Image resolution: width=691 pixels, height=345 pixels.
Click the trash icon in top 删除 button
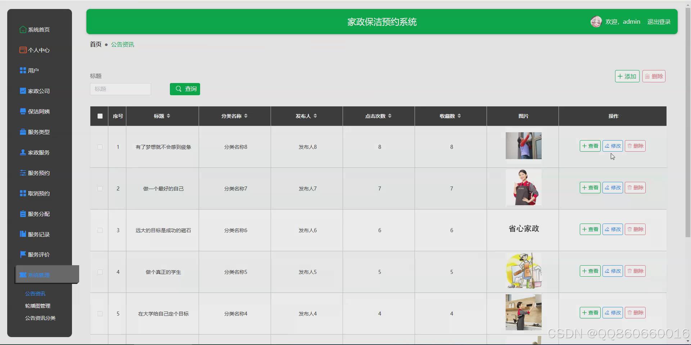pyautogui.click(x=647, y=76)
